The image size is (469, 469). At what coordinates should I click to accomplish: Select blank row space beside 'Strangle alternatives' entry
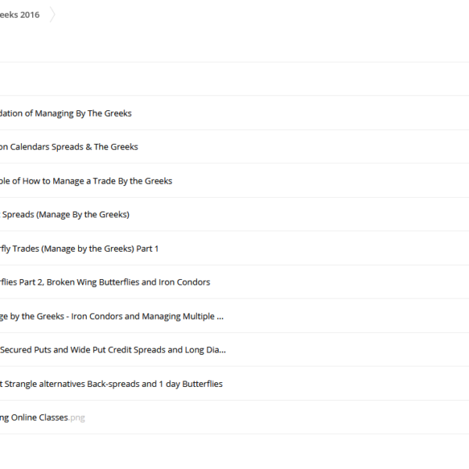point(347,384)
